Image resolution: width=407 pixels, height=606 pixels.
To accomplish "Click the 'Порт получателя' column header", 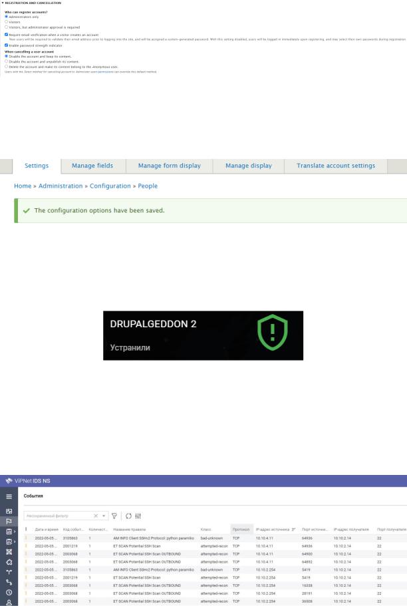I will 392,530.
